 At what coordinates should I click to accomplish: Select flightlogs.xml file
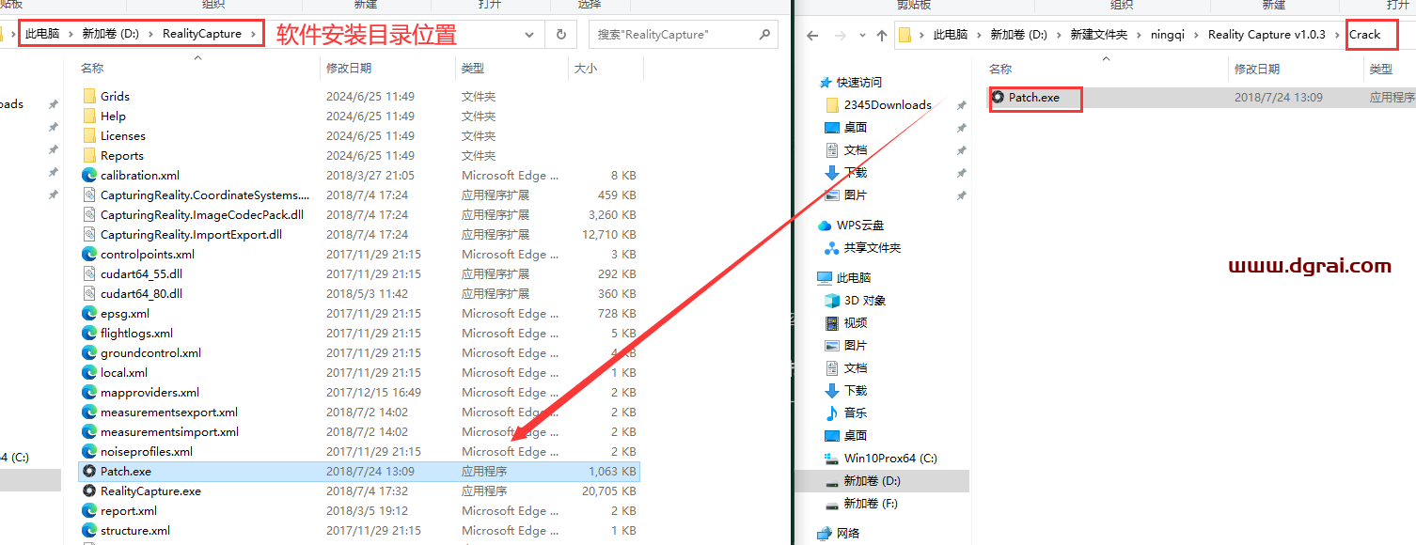point(136,333)
